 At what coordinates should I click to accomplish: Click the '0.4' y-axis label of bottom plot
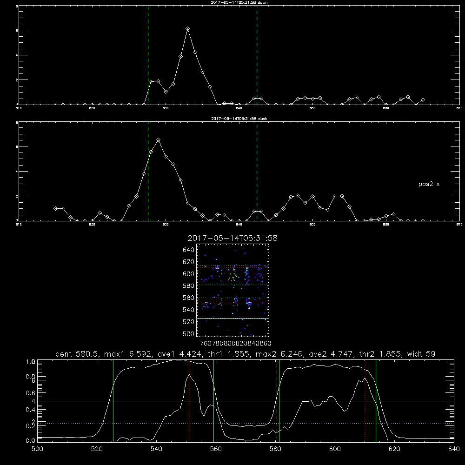[31, 410]
